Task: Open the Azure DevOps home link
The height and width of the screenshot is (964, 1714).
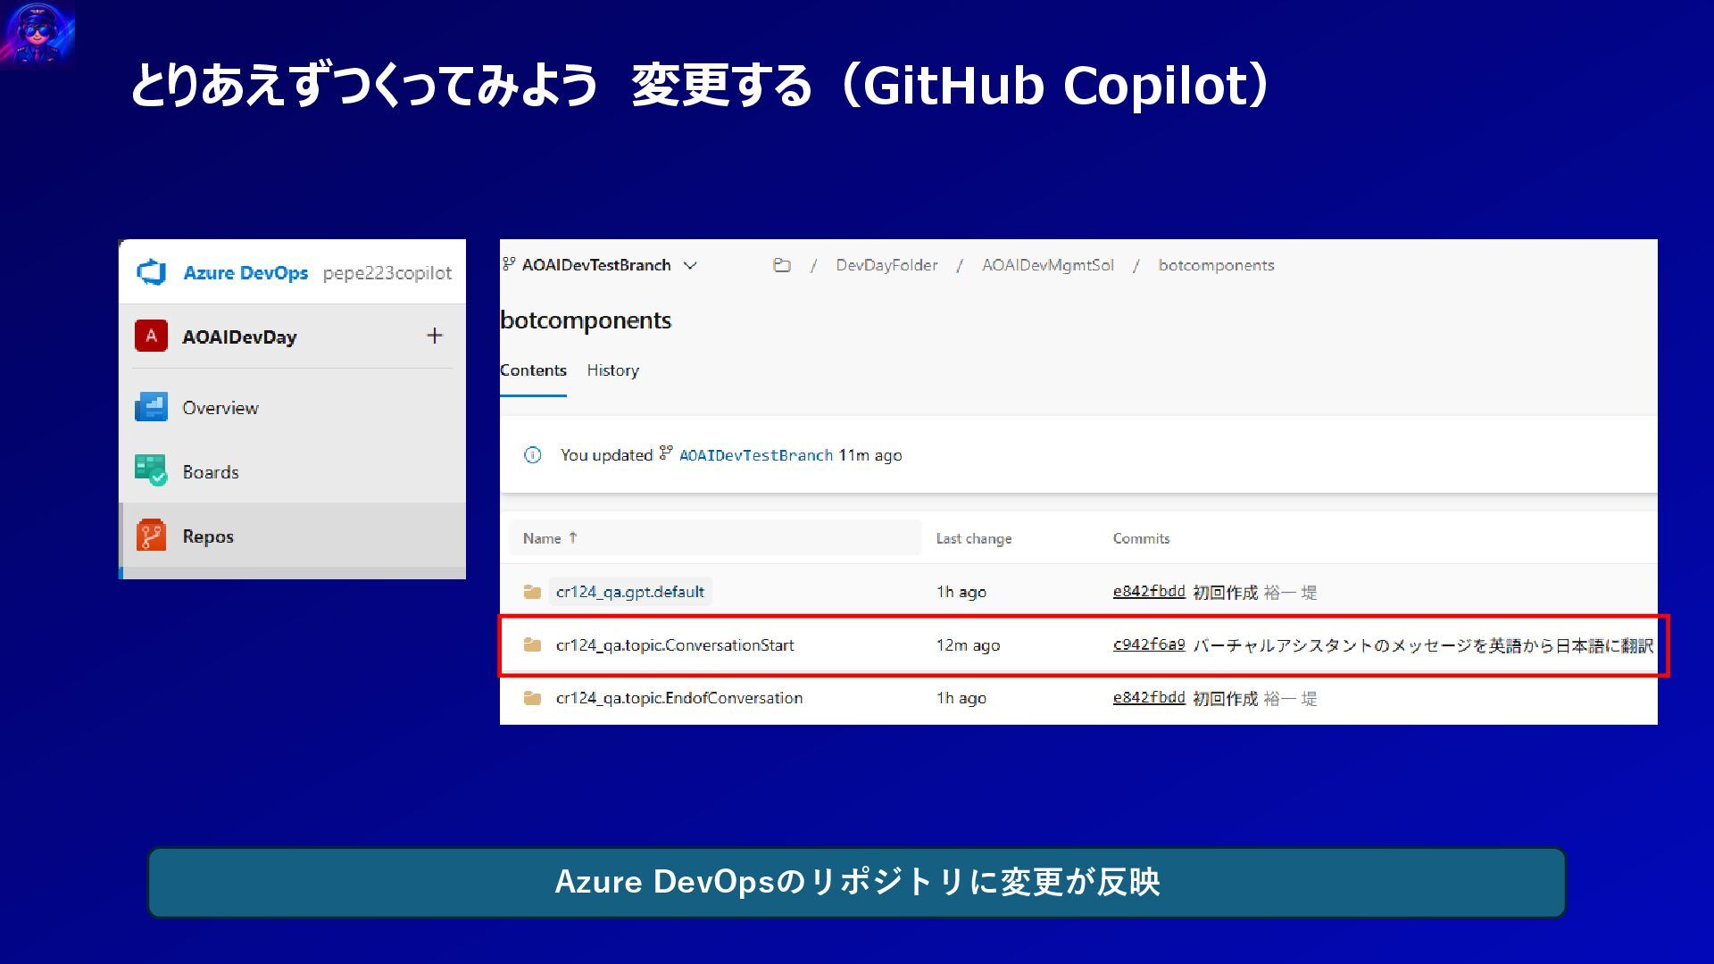Action: (x=245, y=272)
